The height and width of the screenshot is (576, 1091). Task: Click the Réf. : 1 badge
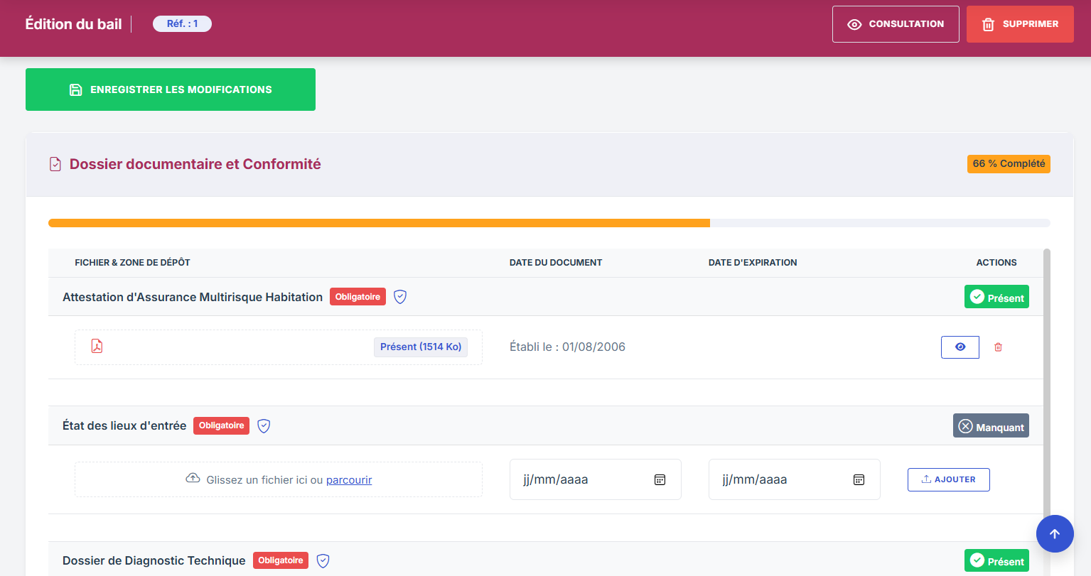tap(182, 23)
